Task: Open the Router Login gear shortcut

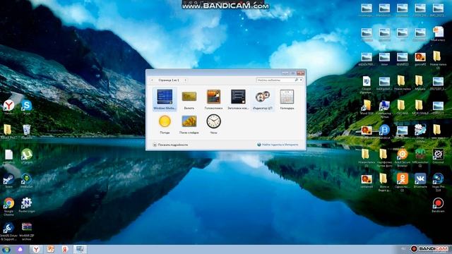Action: (x=27, y=205)
